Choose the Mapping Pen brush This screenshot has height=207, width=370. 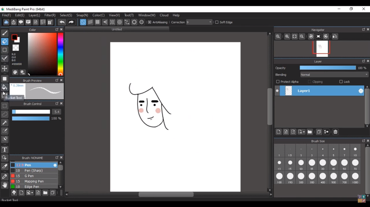click(x=34, y=182)
